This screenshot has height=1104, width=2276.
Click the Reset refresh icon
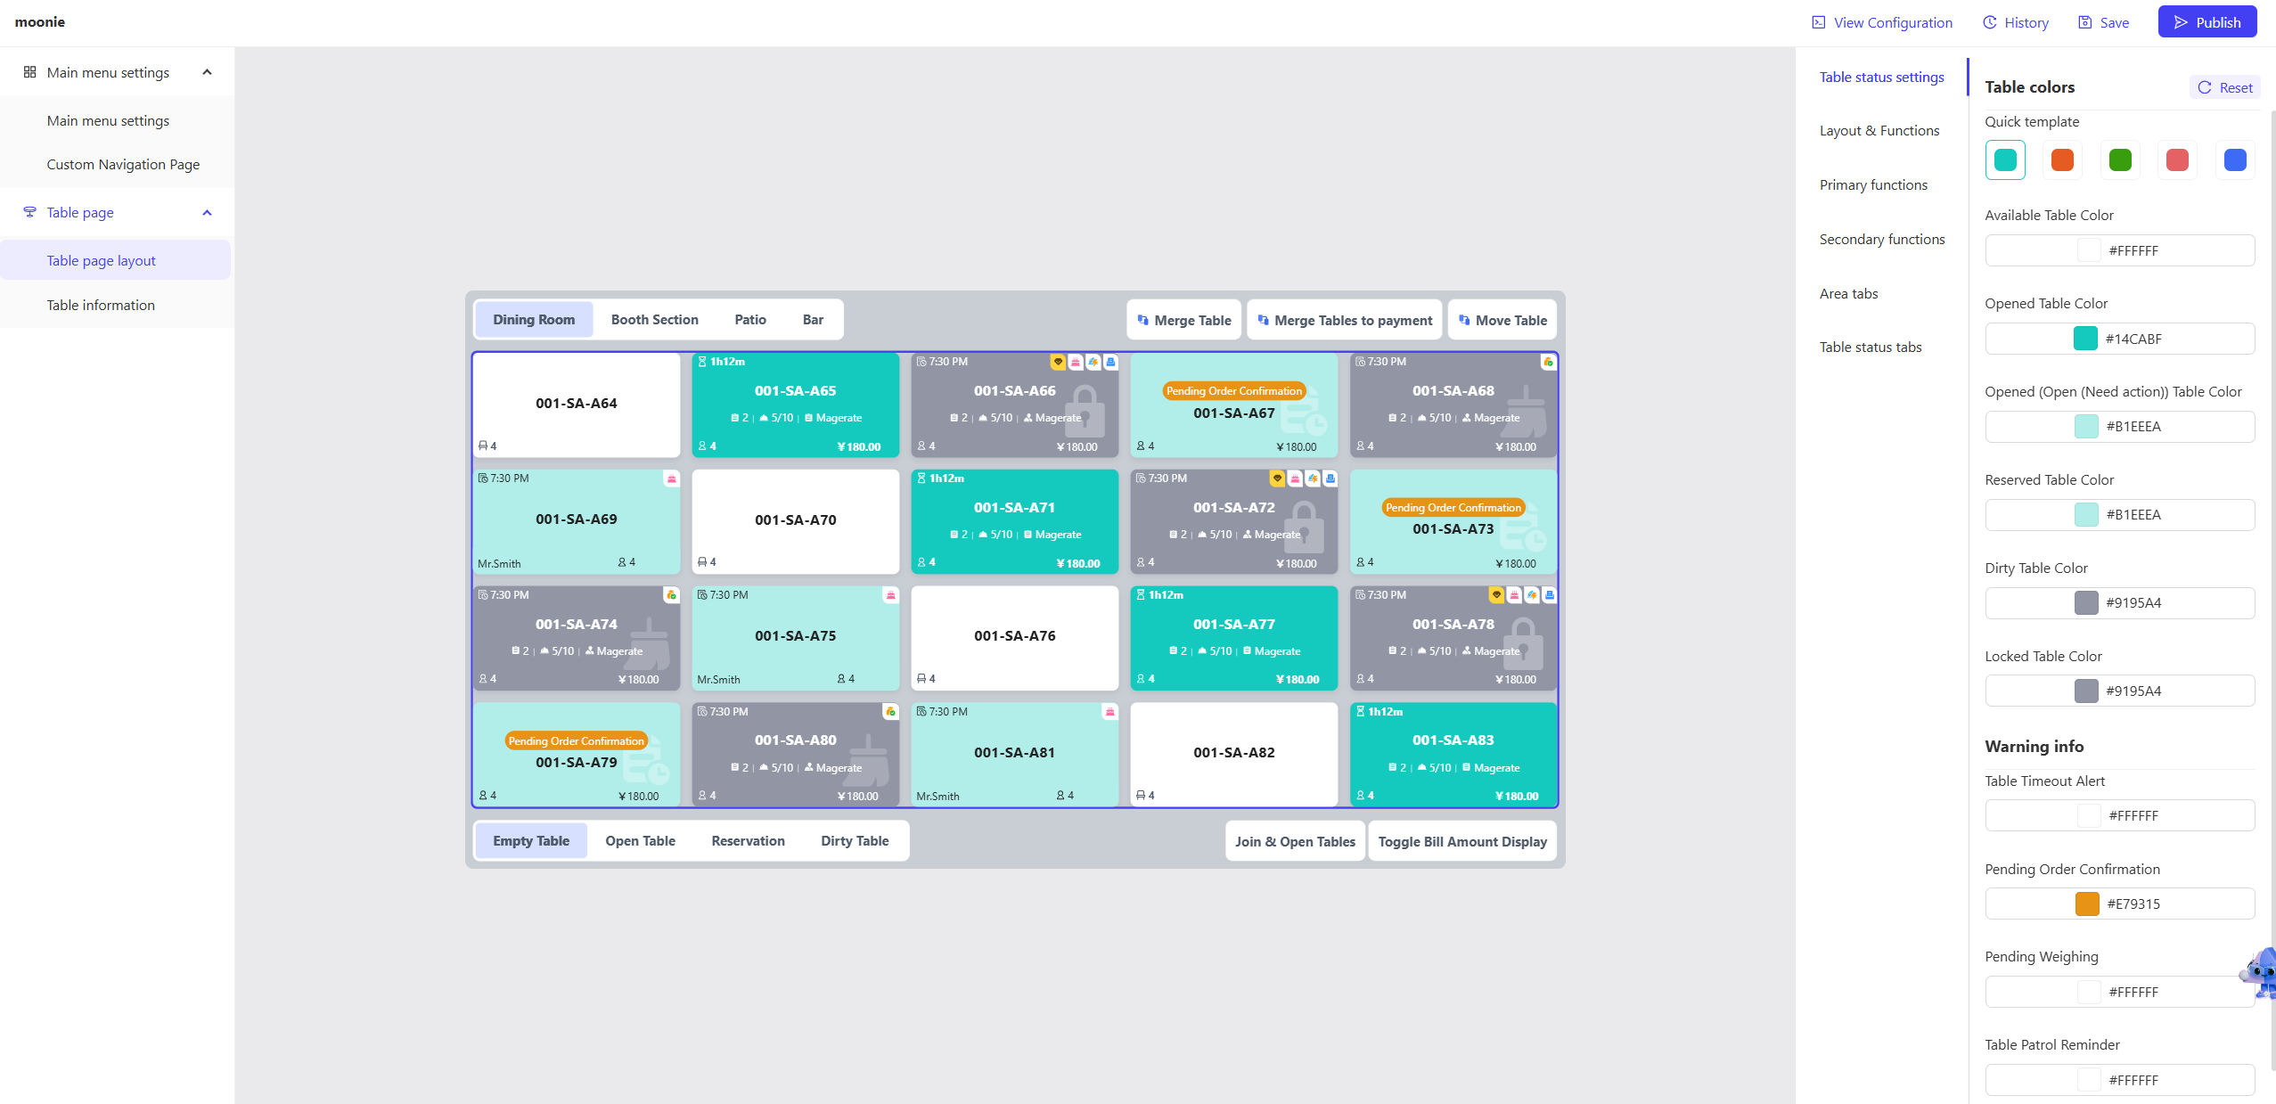pos(2204,87)
